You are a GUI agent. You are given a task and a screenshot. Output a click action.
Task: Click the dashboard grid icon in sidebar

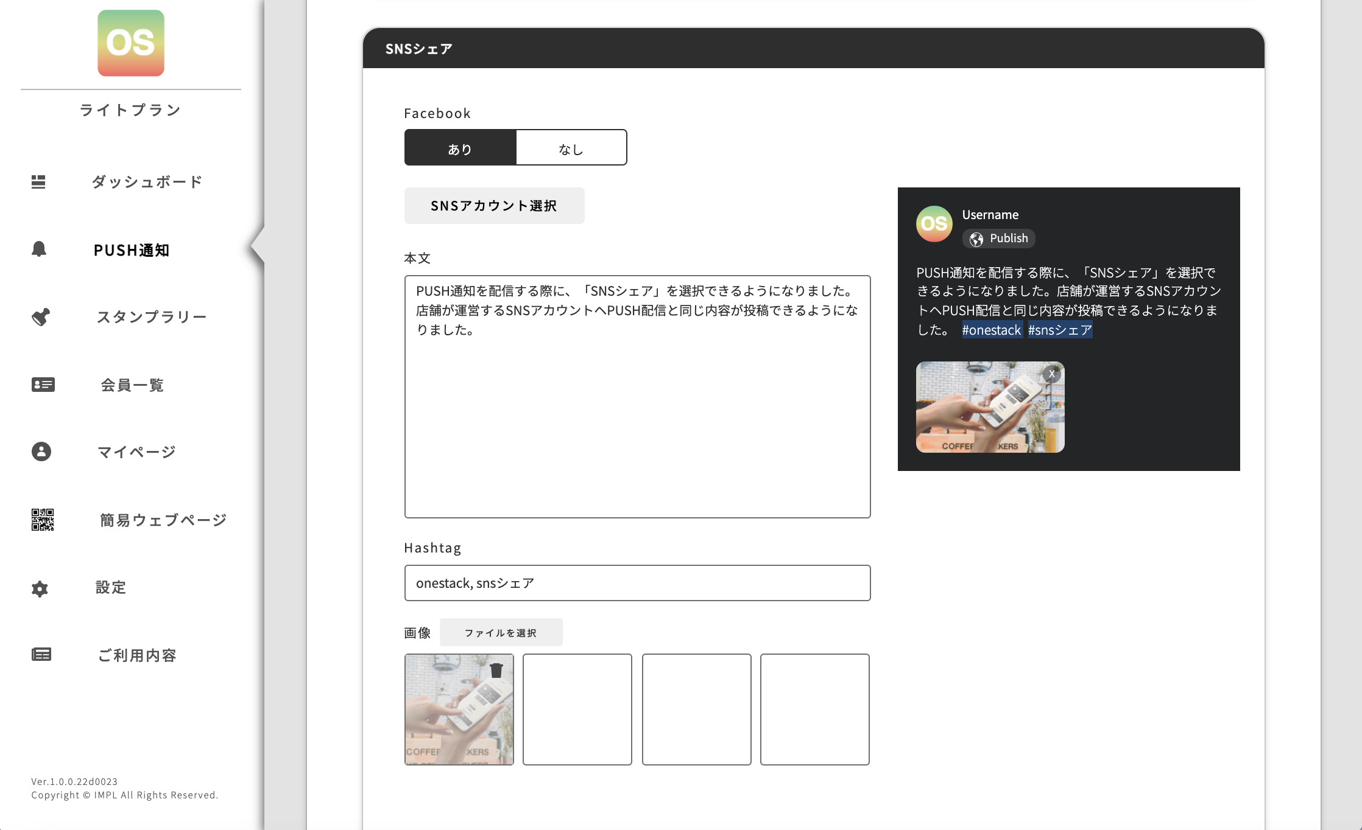38,182
